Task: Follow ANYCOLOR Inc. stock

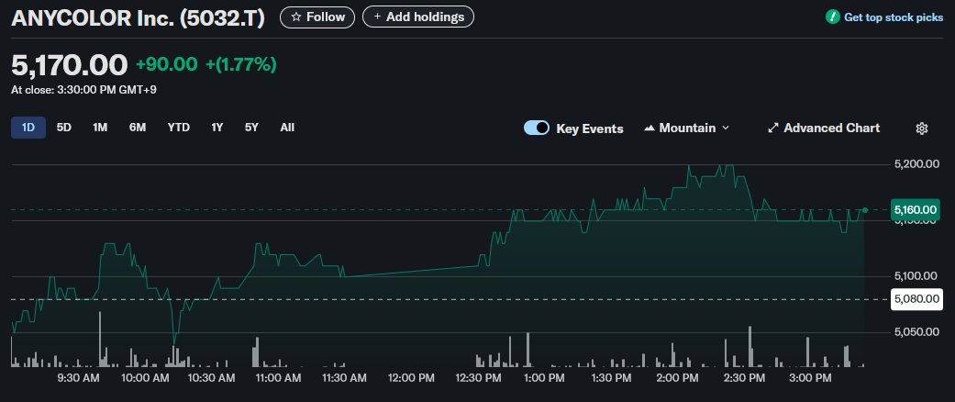Action: [x=316, y=17]
